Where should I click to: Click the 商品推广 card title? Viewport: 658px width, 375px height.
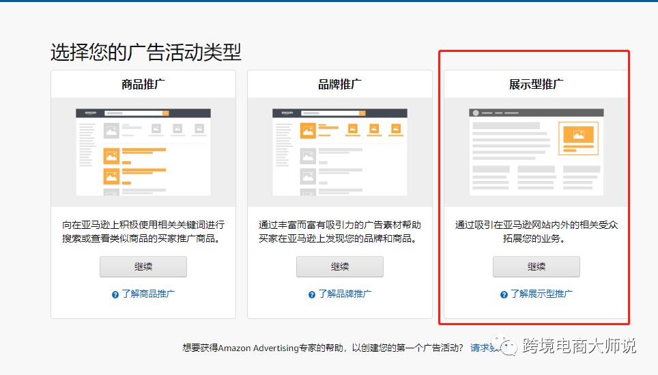(x=143, y=85)
